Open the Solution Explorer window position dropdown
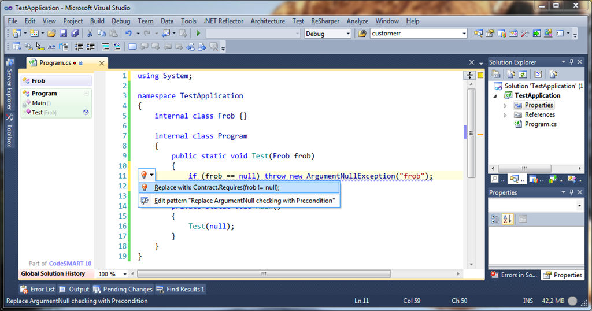The width and height of the screenshot is (592, 311). [x=564, y=62]
